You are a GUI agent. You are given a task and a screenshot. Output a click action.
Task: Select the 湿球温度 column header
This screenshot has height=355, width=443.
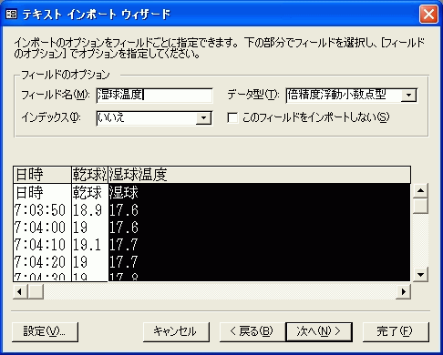coord(259,175)
